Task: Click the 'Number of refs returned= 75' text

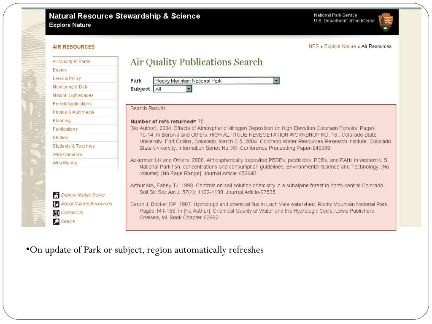Action: [x=167, y=121]
